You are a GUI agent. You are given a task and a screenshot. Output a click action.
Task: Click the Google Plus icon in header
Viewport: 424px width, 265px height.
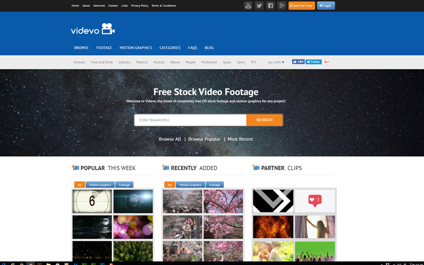click(x=281, y=6)
